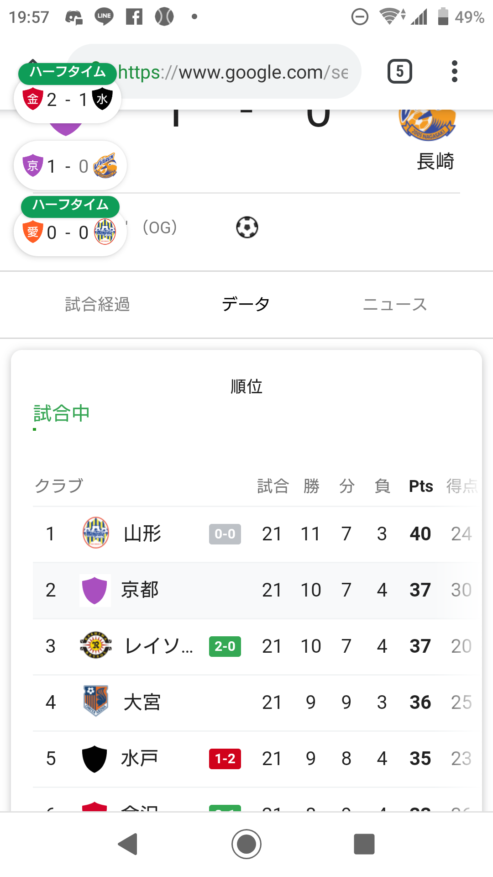This screenshot has height=877, width=493.
Task: Tap the soccer ball goal icon
Action: (247, 227)
